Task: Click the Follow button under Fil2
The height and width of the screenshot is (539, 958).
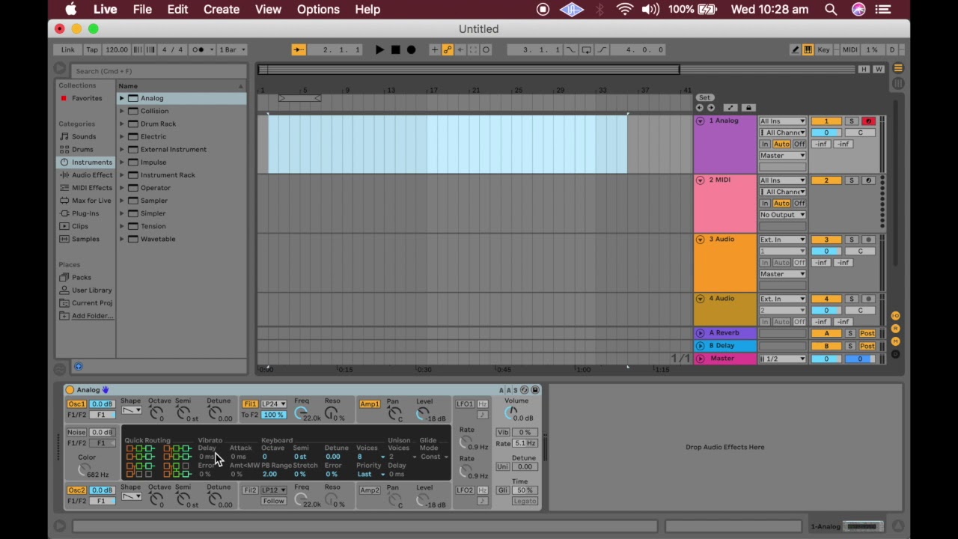Action: point(273,501)
